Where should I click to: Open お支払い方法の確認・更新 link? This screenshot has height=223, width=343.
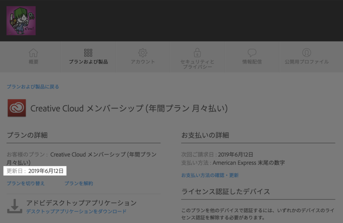210,175
